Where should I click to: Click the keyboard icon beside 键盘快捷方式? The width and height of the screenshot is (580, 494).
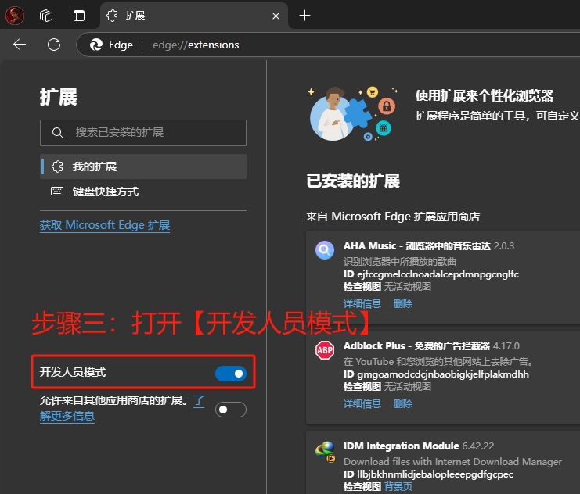57,191
